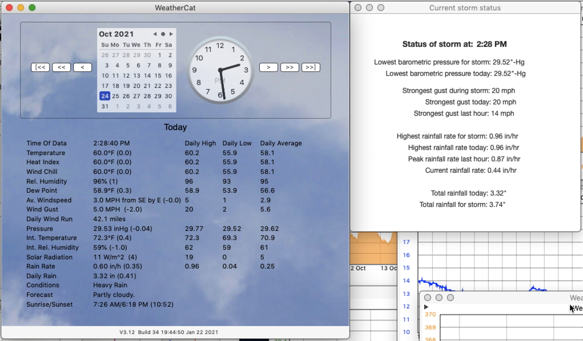
Task: Click Dew Point value 58.9°F (0.3)
Action: (112, 190)
